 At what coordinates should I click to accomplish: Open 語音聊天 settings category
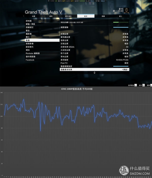coord(42,47)
